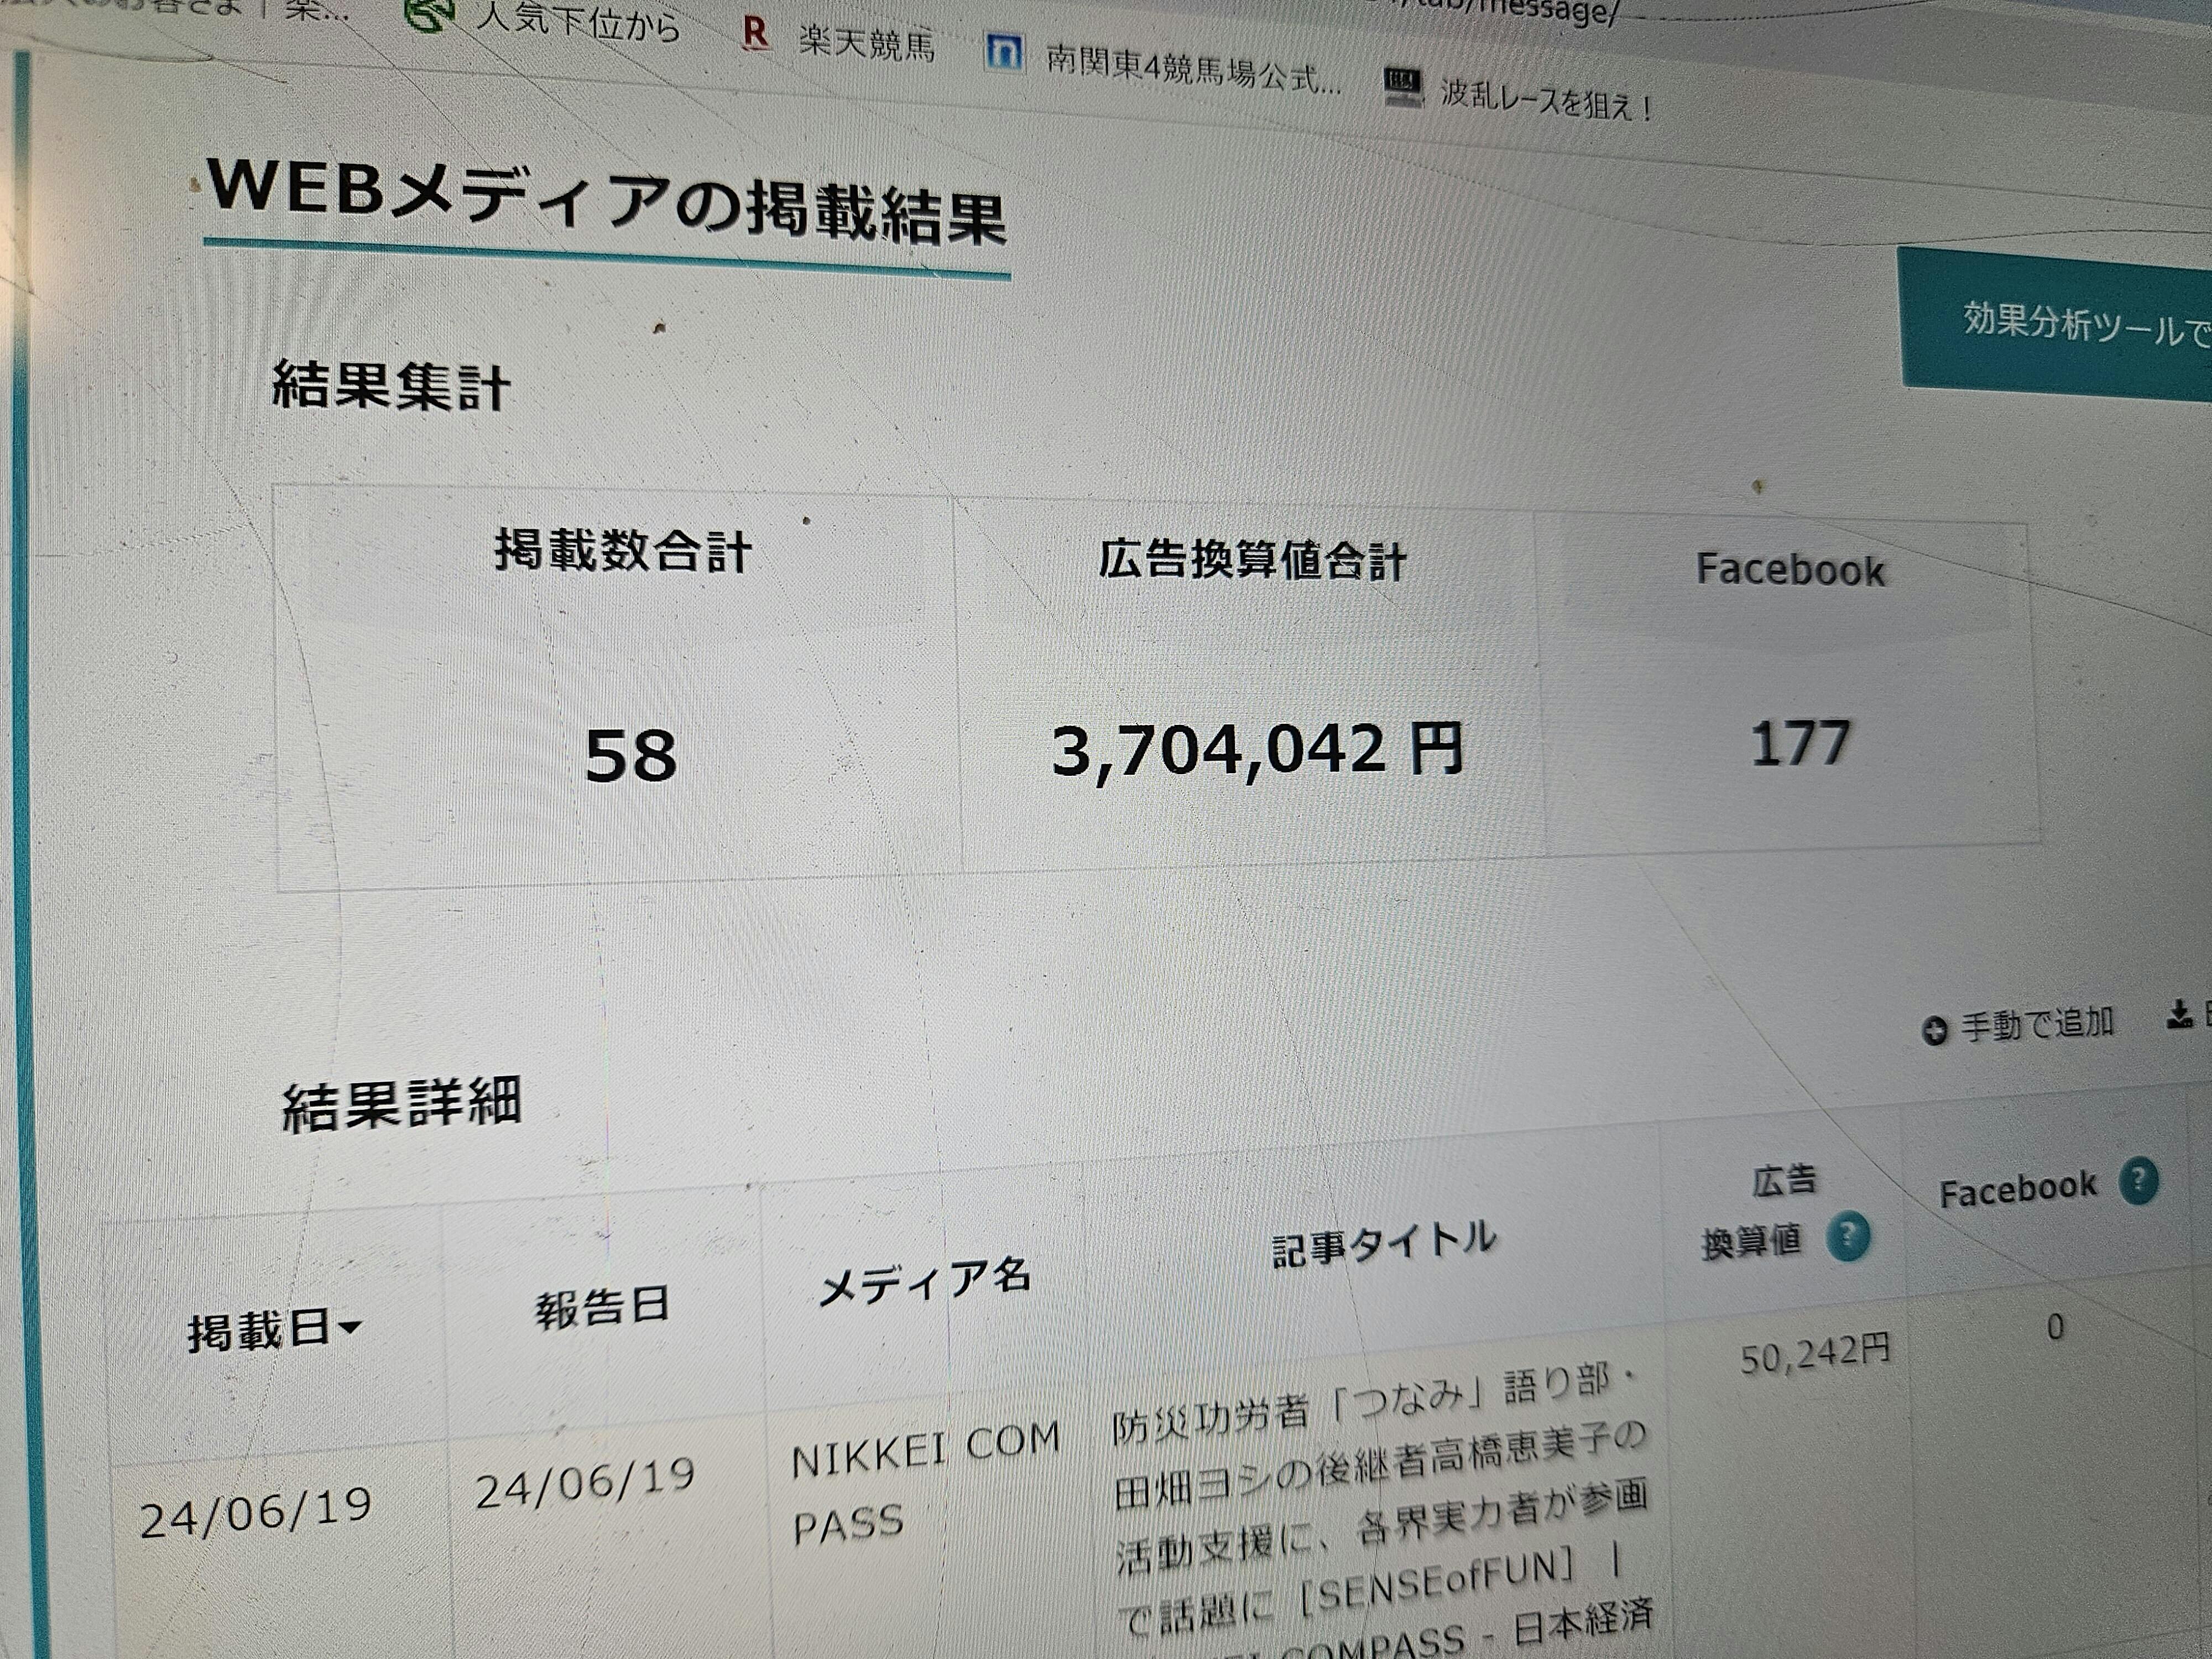Screen dimensions: 2212x1659
Task: Click the download icon at the right edge
Action: (2179, 1016)
